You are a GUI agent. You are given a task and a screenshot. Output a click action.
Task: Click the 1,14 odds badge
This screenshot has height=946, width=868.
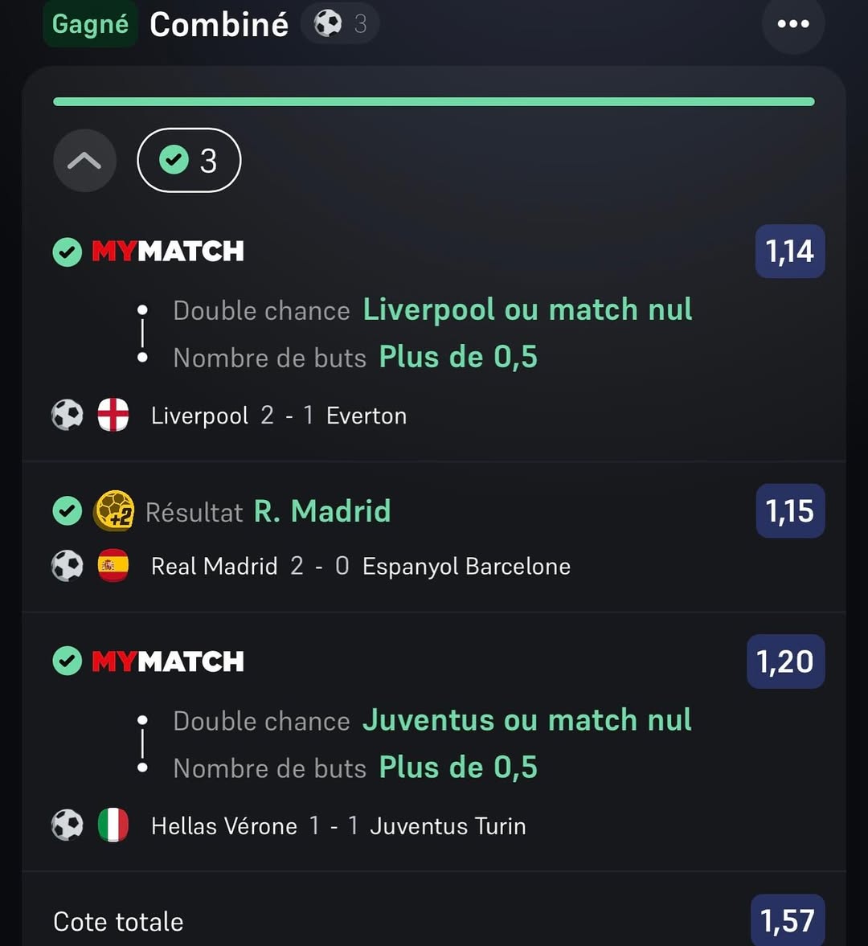point(789,252)
